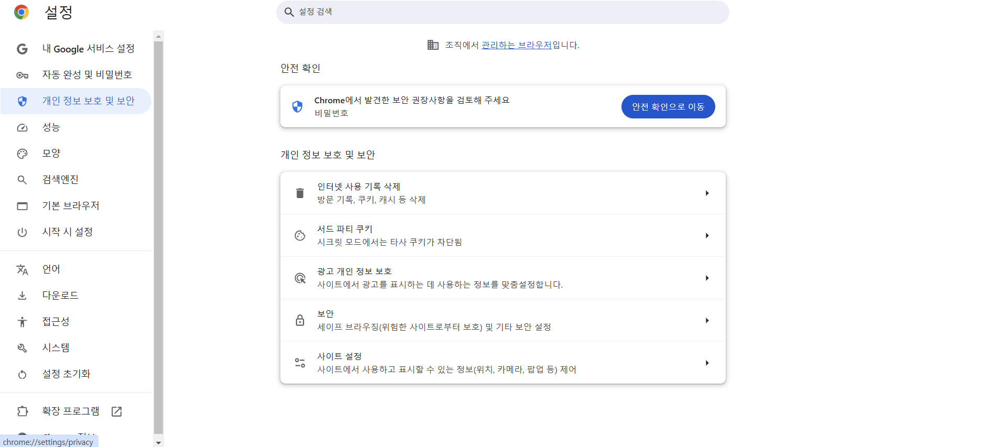Screen dimensions: 1004x447
Task: Click the safety check shield icon
Action: [297, 106]
